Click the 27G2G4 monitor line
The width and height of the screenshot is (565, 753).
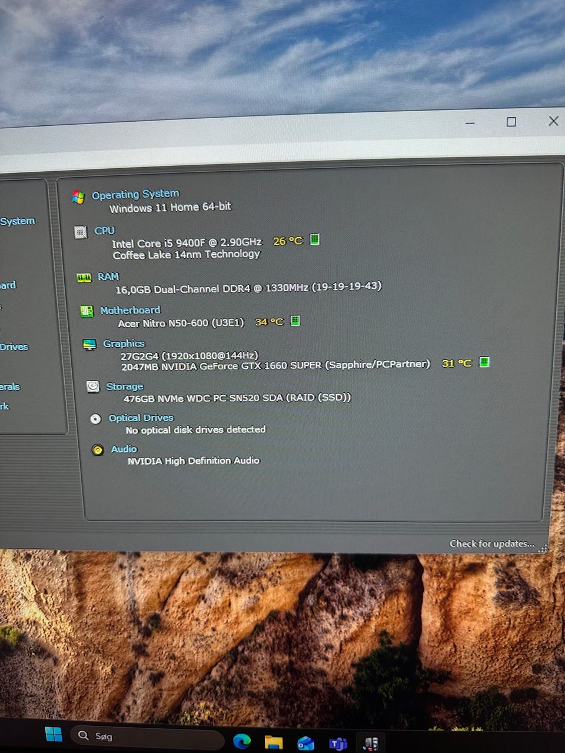tap(190, 355)
